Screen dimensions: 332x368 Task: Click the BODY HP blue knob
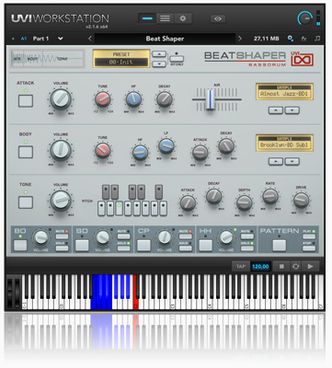[x=140, y=153]
